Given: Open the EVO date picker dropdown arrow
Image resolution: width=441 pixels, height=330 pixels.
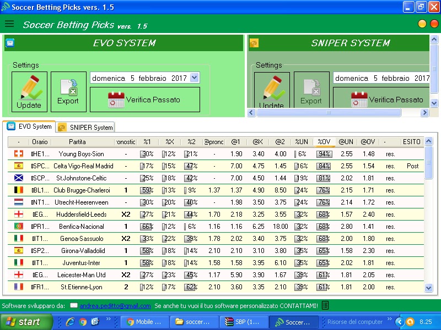Looking at the screenshot, I should 195,78.
